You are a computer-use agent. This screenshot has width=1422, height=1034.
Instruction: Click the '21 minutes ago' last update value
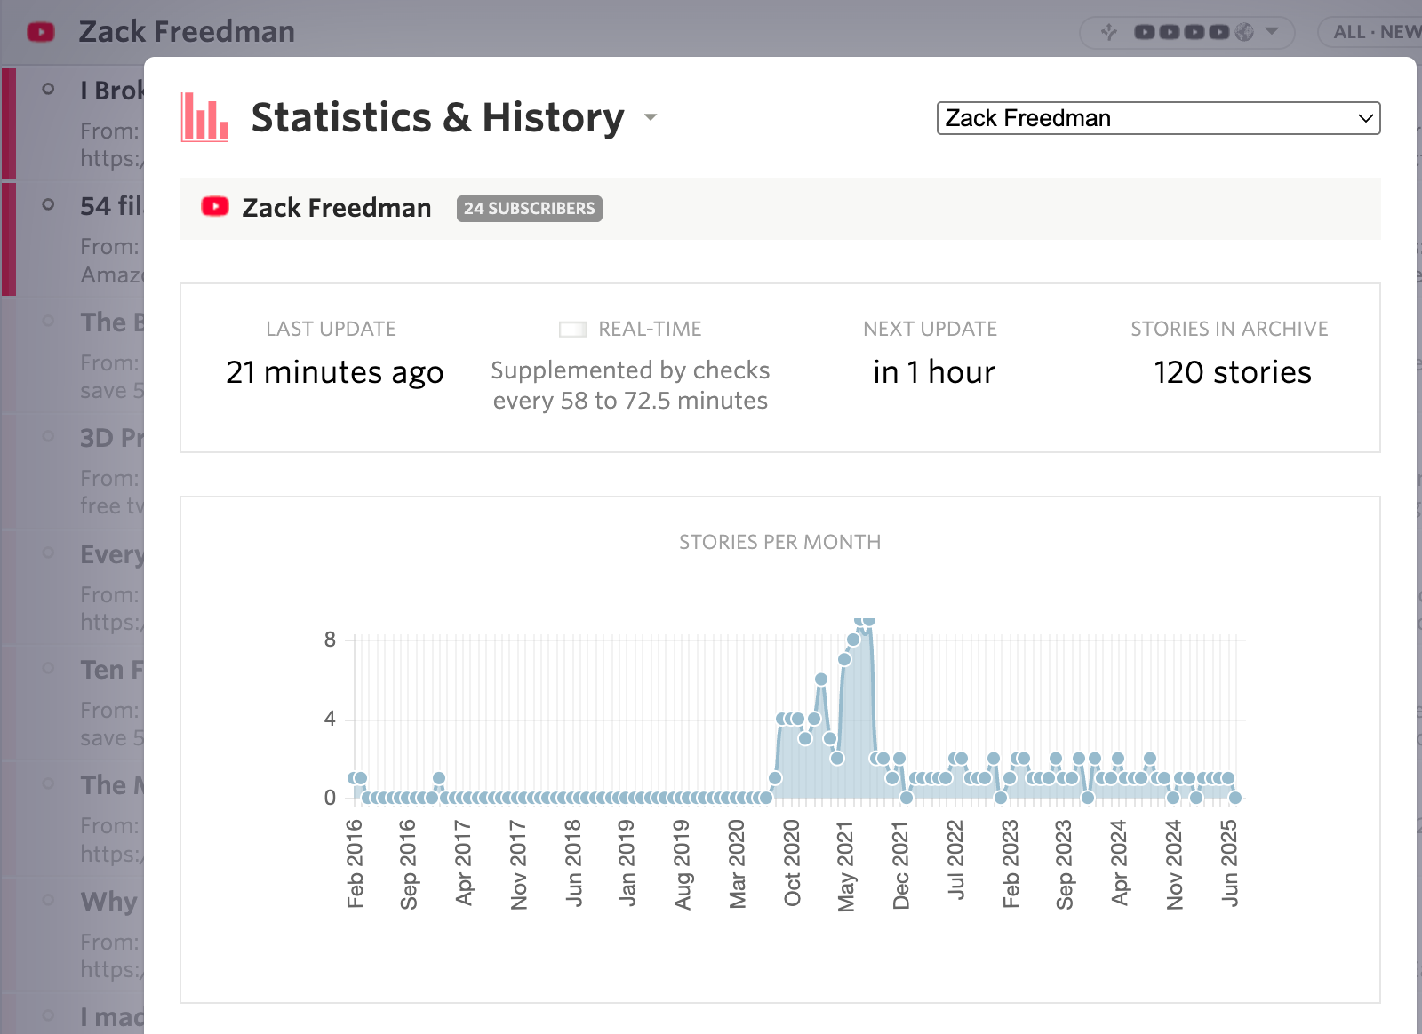click(334, 372)
